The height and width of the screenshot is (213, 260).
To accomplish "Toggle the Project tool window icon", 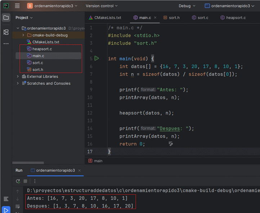I will pyautogui.click(x=6, y=18).
